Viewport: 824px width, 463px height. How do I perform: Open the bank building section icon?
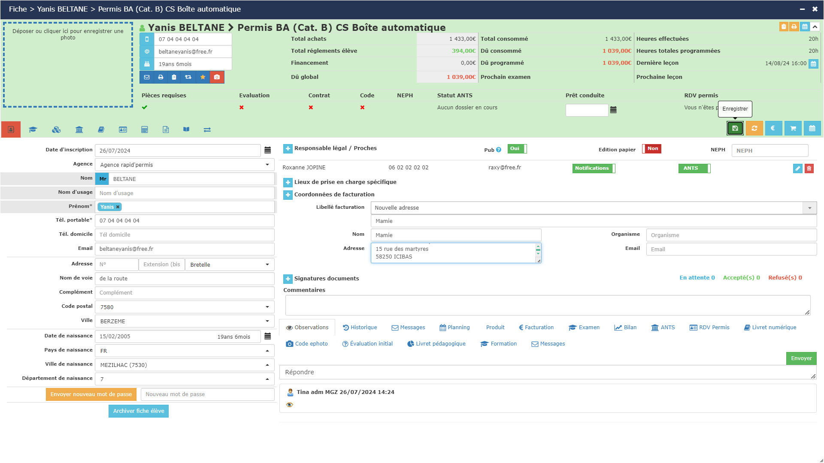coord(79,129)
